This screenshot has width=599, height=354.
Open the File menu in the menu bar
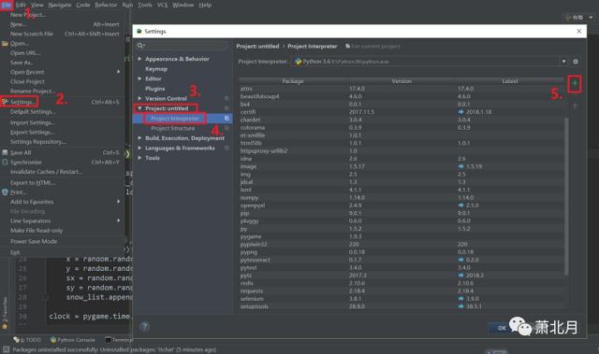coord(7,5)
